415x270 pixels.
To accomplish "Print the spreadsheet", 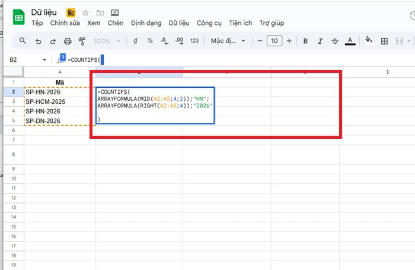I will [68, 41].
